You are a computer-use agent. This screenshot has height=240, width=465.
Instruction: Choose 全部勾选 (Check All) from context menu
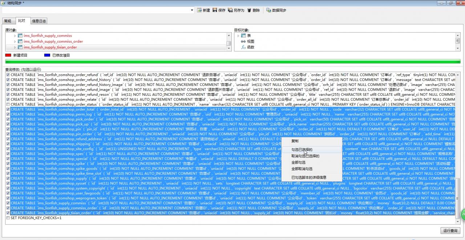(298, 162)
